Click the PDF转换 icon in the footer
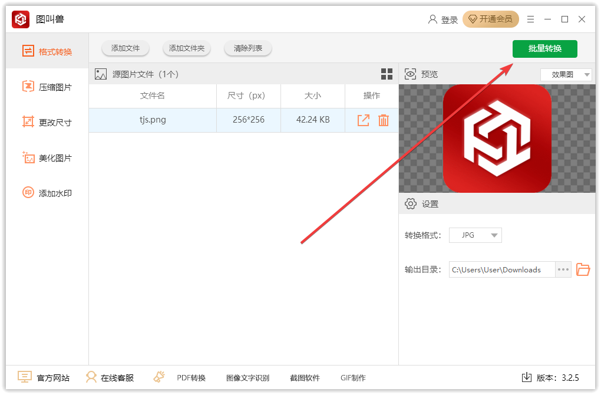 158,377
